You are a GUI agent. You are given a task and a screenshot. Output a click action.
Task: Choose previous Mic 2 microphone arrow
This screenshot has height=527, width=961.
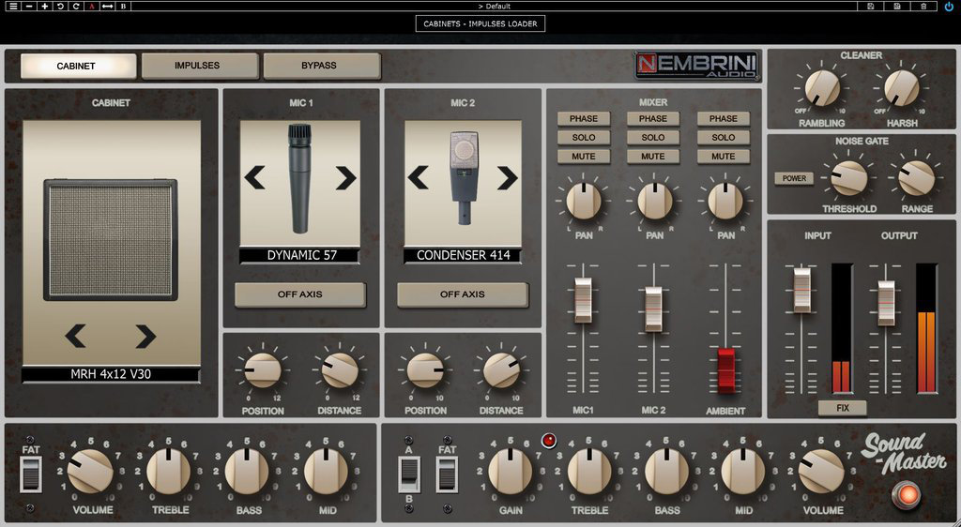[x=418, y=177]
